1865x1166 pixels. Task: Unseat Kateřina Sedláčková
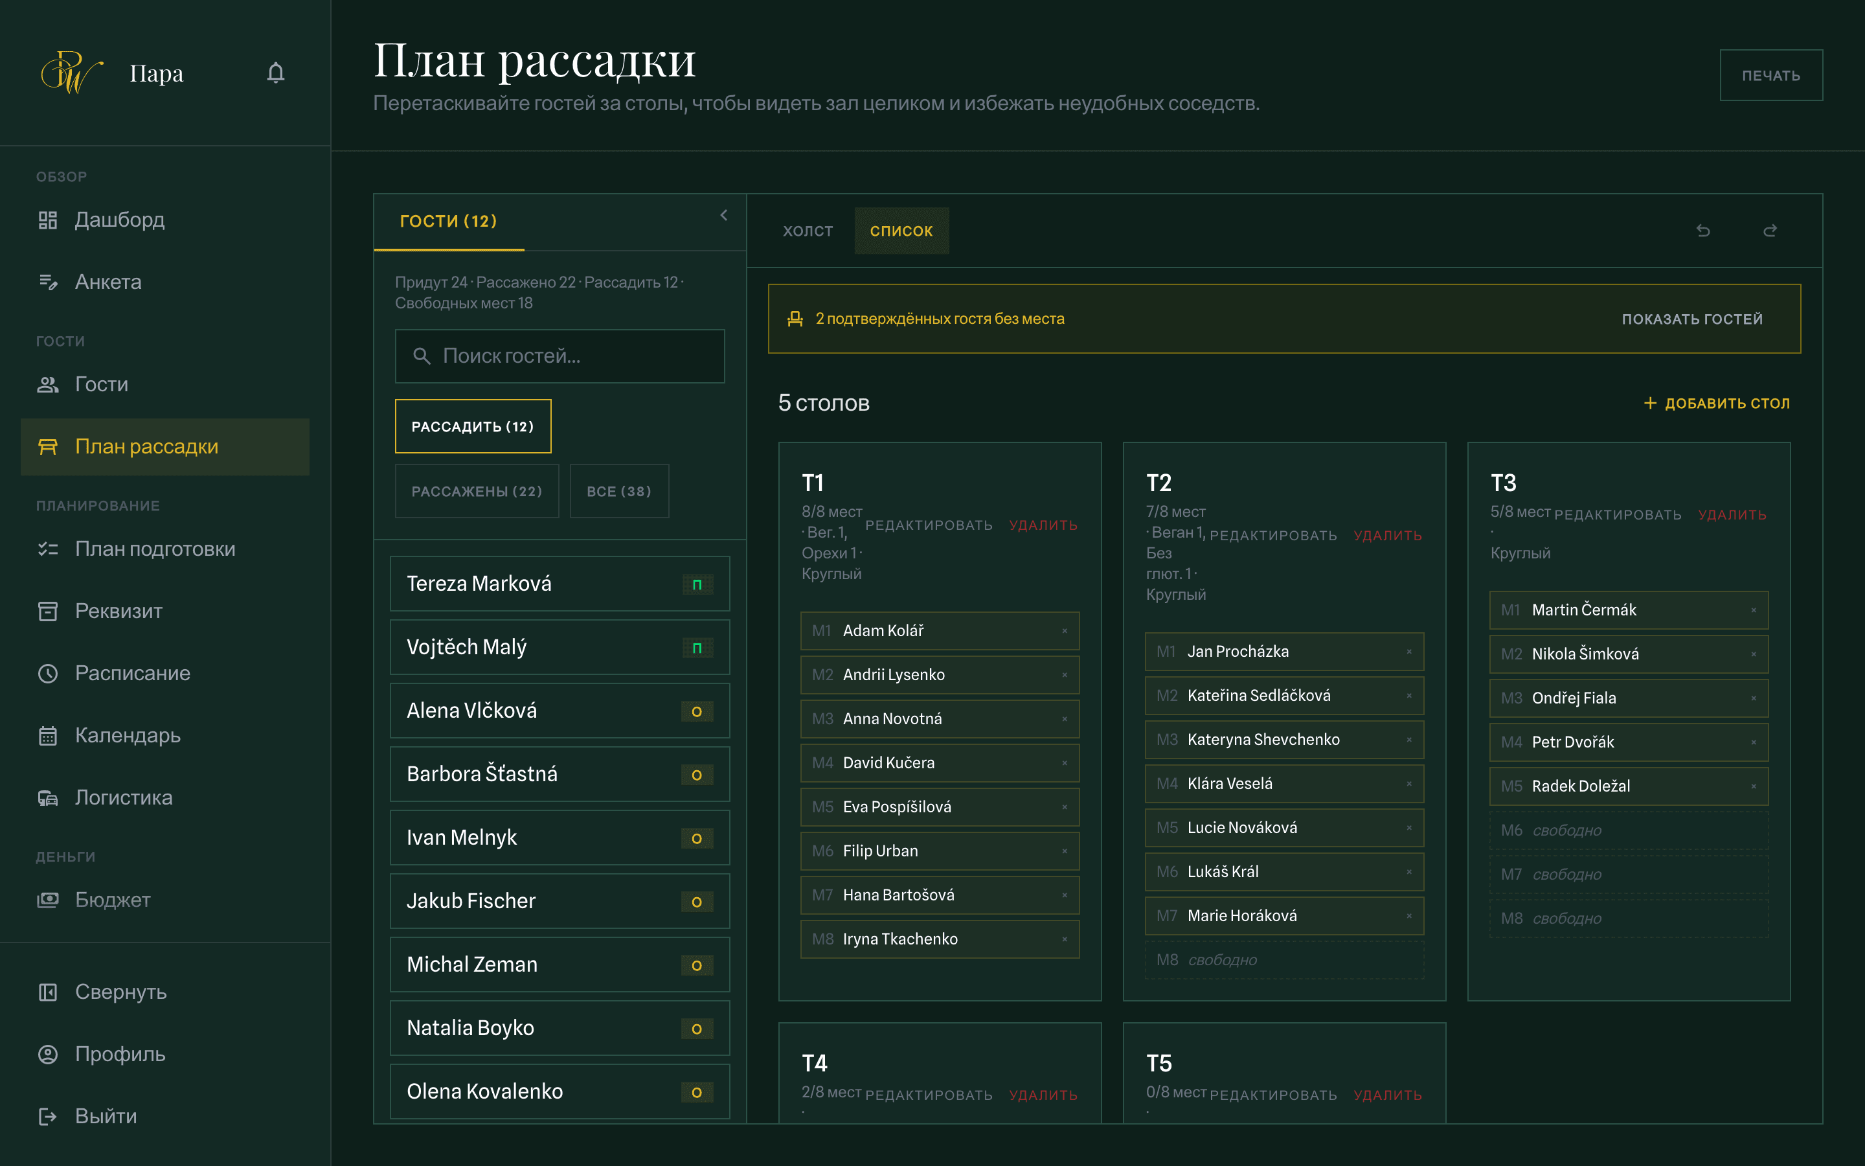(1408, 696)
